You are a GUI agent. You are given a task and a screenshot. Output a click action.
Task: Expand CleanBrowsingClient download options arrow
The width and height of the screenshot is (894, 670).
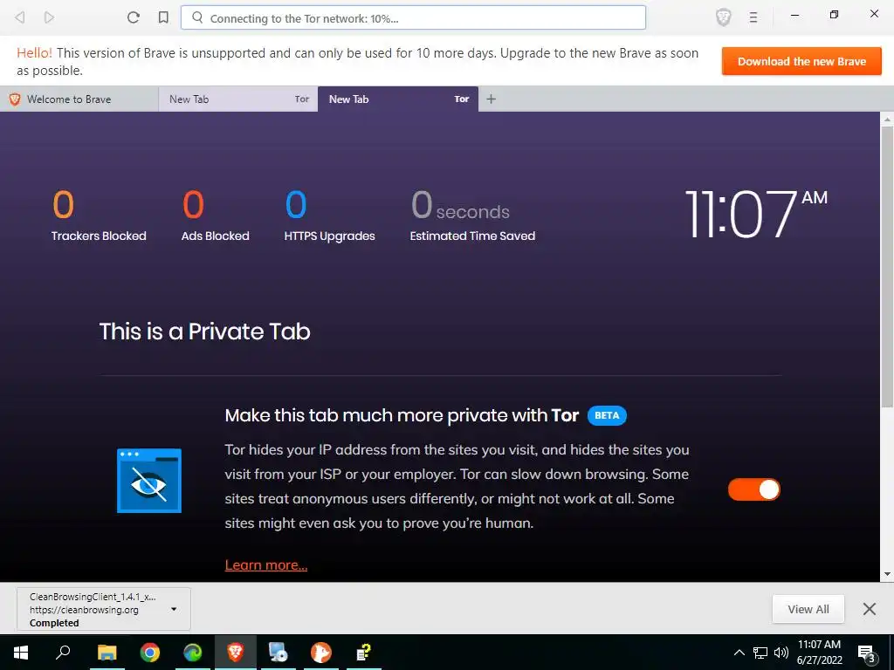(174, 609)
